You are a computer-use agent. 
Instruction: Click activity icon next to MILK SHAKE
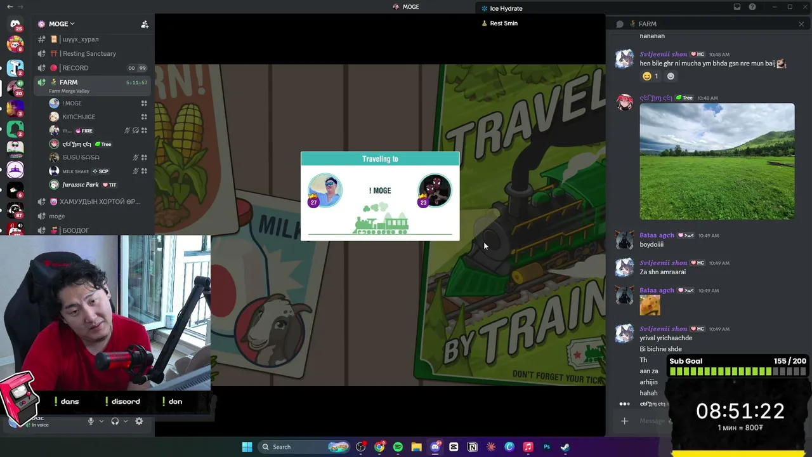144,171
